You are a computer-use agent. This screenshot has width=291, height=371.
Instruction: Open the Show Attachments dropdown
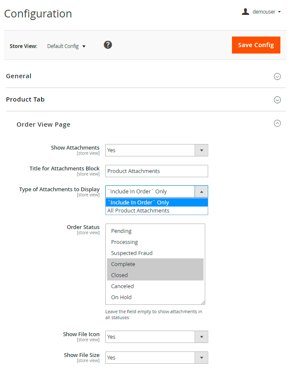click(x=156, y=150)
